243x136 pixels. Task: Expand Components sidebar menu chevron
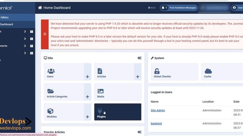coord(25,46)
